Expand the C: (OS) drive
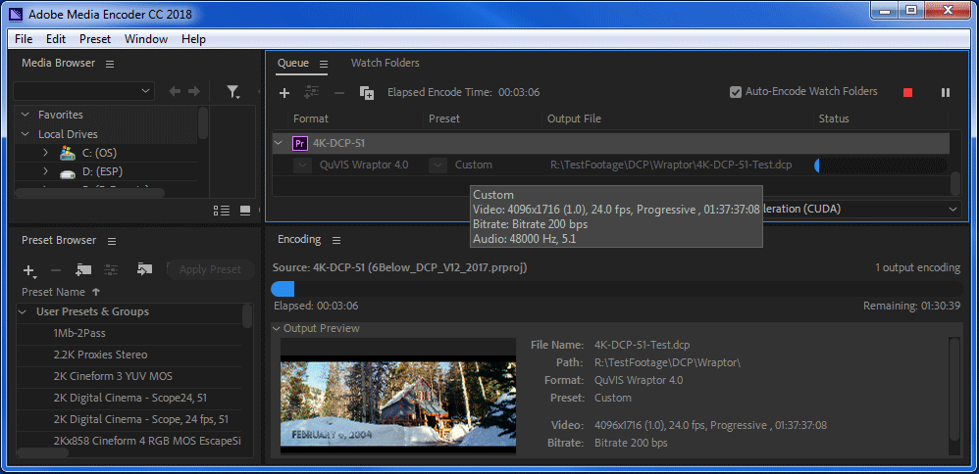The height and width of the screenshot is (474, 979). point(45,153)
